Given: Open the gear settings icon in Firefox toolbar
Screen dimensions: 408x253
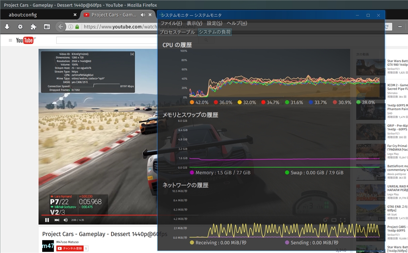Looking at the screenshot, I should click(20, 27).
